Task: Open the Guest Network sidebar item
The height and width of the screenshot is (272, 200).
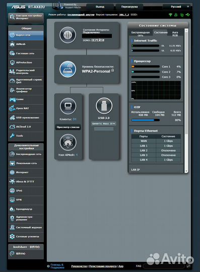Action: (26, 53)
